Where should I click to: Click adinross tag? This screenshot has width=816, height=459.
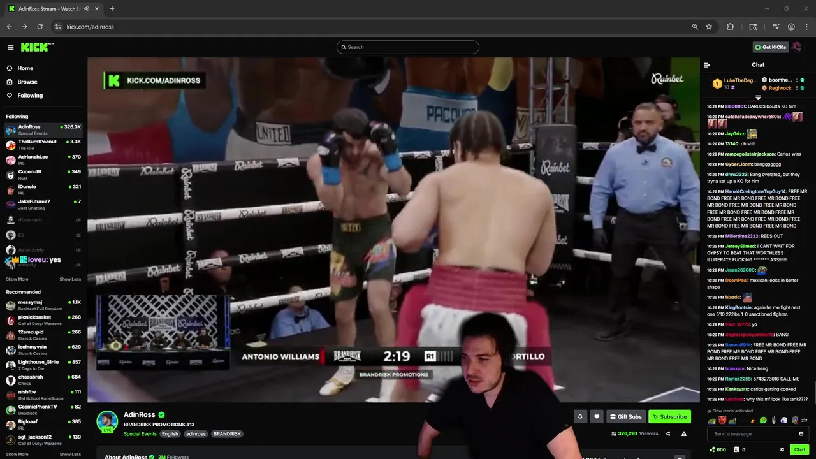(196, 434)
